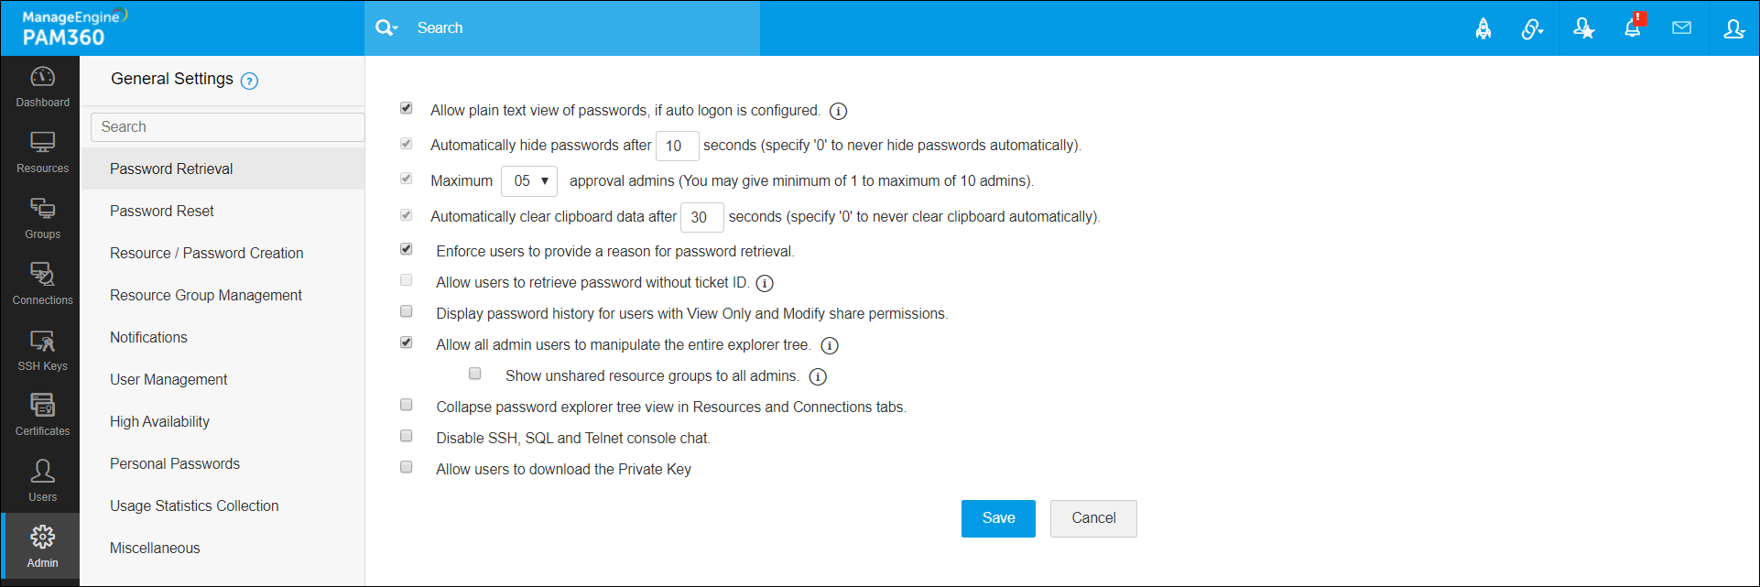The height and width of the screenshot is (587, 1760).
Task: Go to Resources via sidebar icon
Action: [42, 152]
